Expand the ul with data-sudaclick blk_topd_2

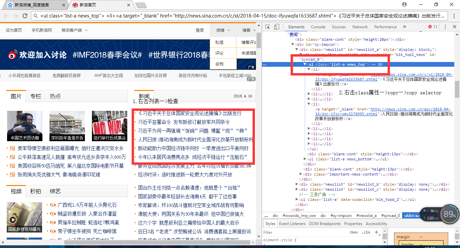tap(297, 199)
